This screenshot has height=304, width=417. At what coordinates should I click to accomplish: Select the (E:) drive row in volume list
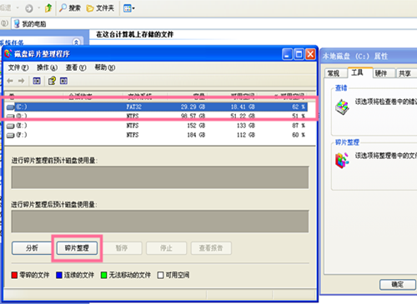pyautogui.click(x=156, y=126)
